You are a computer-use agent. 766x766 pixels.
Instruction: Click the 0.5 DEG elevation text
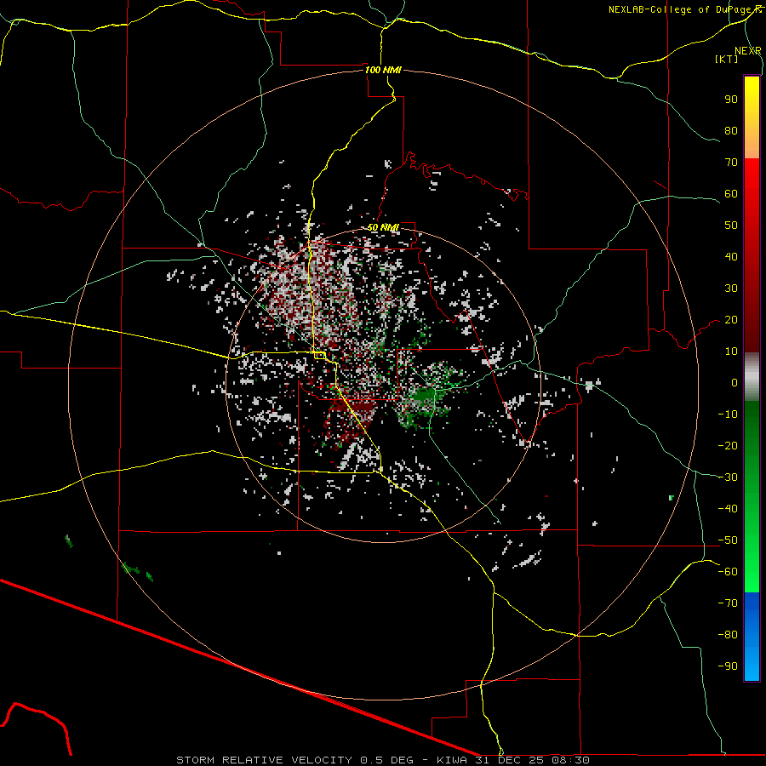click(x=387, y=760)
